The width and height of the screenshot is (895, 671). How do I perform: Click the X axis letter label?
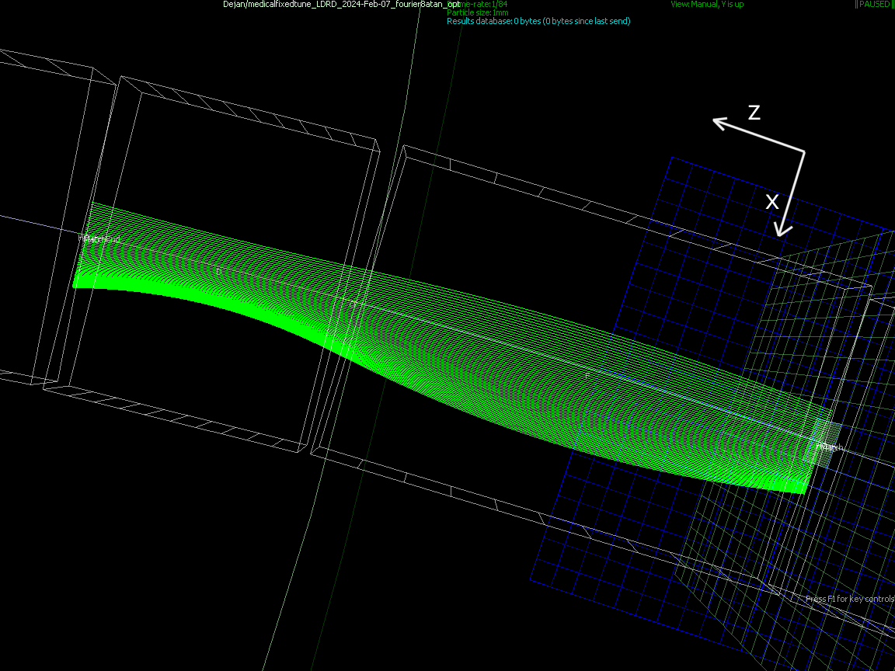[x=772, y=202]
